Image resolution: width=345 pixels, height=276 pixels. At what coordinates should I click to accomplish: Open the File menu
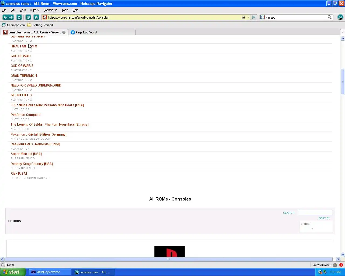(4, 10)
